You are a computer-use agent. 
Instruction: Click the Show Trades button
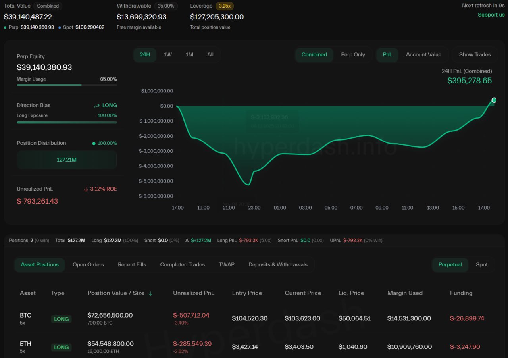pyautogui.click(x=475, y=55)
